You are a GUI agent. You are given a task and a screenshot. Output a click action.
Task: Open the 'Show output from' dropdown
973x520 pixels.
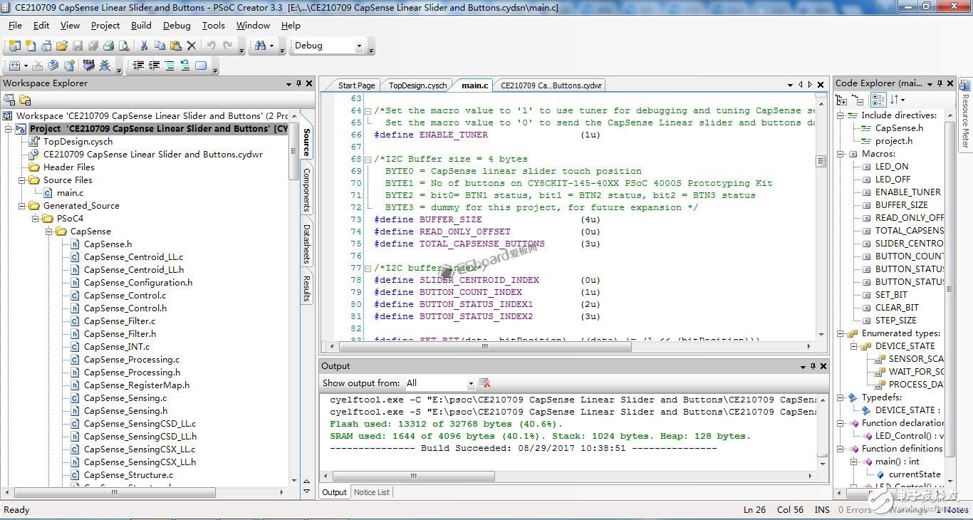click(470, 384)
